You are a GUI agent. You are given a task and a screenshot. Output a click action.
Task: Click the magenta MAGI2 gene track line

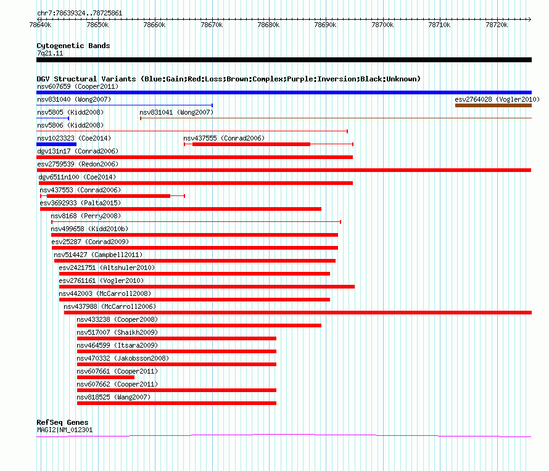(x=284, y=436)
